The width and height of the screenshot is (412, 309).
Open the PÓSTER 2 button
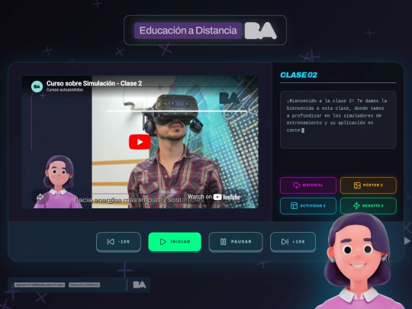click(x=368, y=185)
